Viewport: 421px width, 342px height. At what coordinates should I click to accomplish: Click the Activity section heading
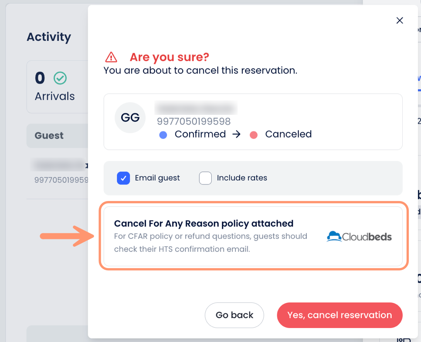click(x=49, y=37)
